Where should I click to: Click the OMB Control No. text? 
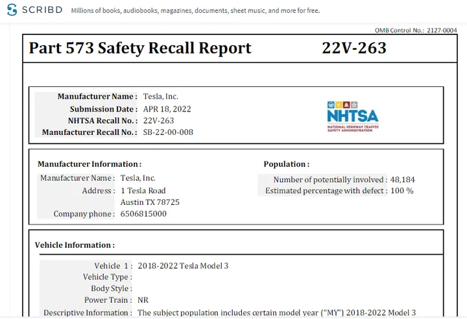(x=415, y=30)
